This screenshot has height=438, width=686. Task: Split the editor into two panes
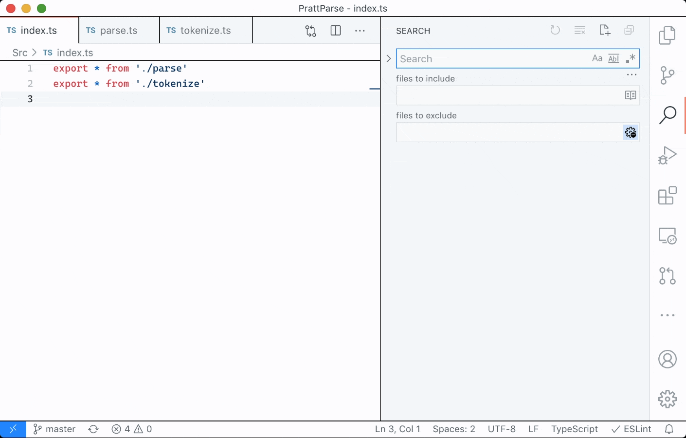click(x=335, y=31)
